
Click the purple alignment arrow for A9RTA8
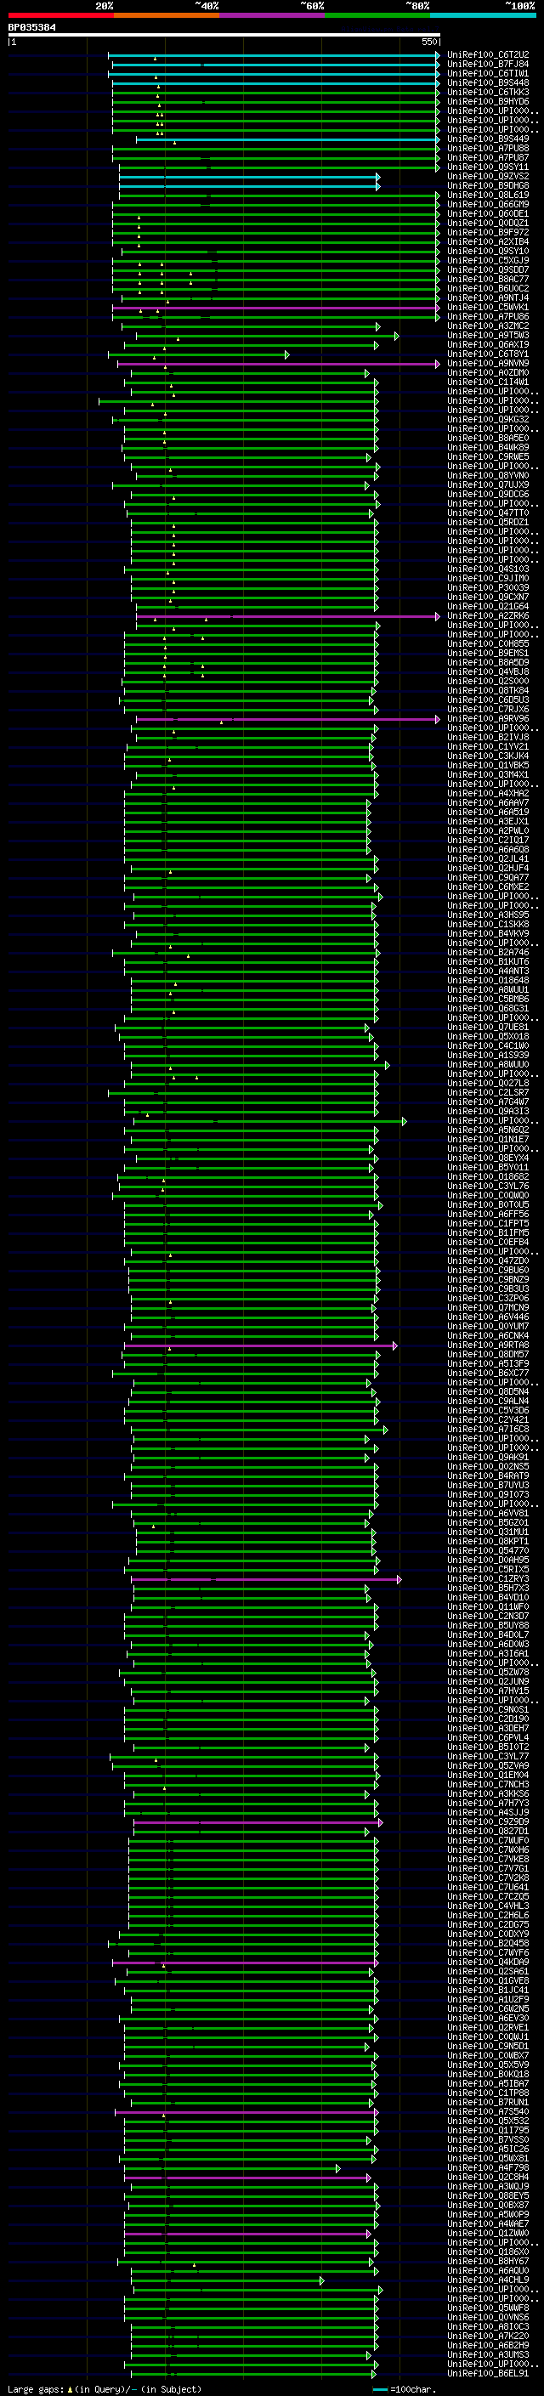(x=260, y=1345)
